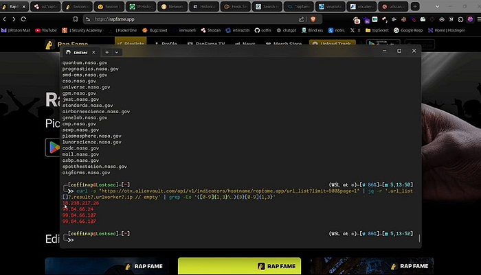Open Brave Shields lion icon
This screenshot has height=275, width=481.
point(313,19)
